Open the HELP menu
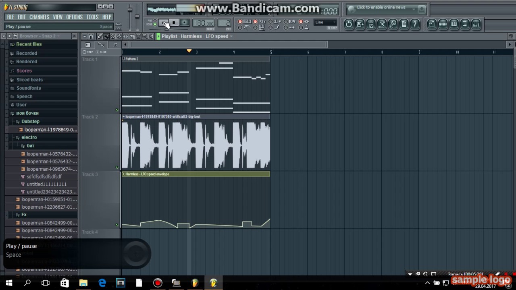This screenshot has width=516, height=290. pos(106,17)
